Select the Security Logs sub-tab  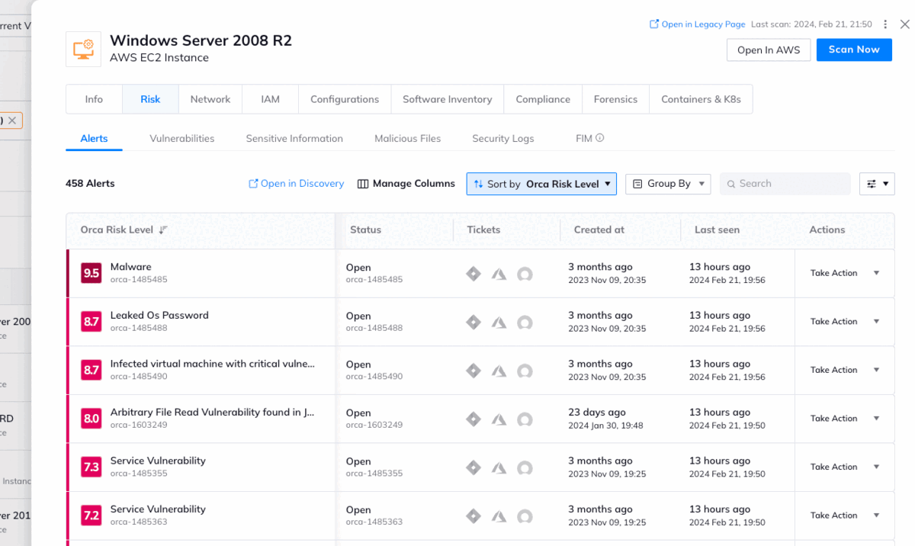tap(503, 139)
